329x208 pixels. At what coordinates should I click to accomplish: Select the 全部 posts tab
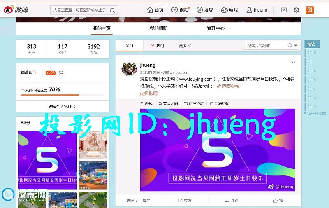(129, 46)
